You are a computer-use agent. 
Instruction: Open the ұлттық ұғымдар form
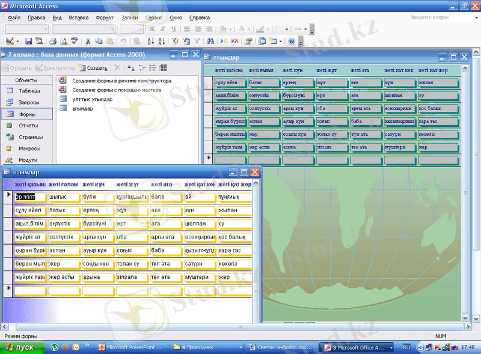[91, 99]
